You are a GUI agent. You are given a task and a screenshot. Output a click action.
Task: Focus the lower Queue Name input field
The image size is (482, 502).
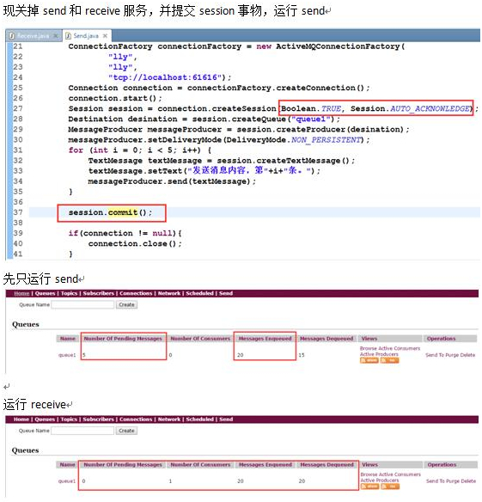[x=82, y=431]
